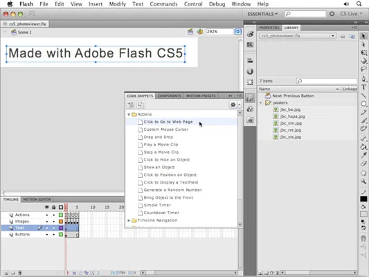Click Copy to clipboard snippet button

[x=141, y=105]
